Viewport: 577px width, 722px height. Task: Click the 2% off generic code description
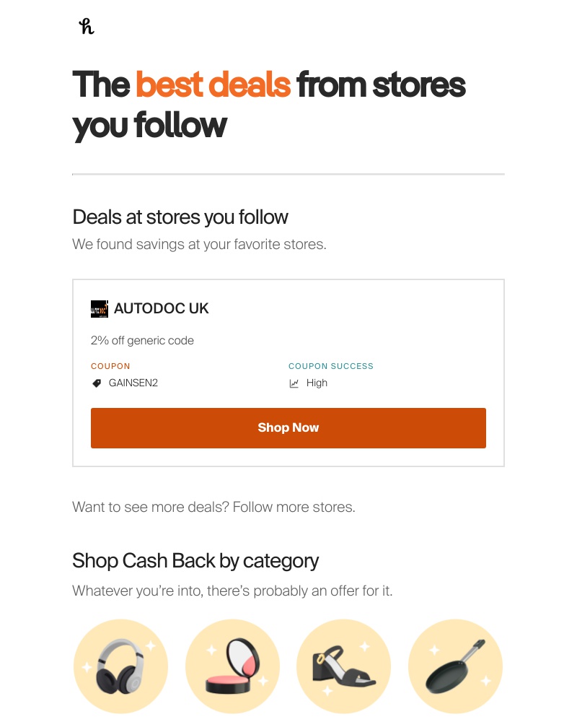coord(142,340)
